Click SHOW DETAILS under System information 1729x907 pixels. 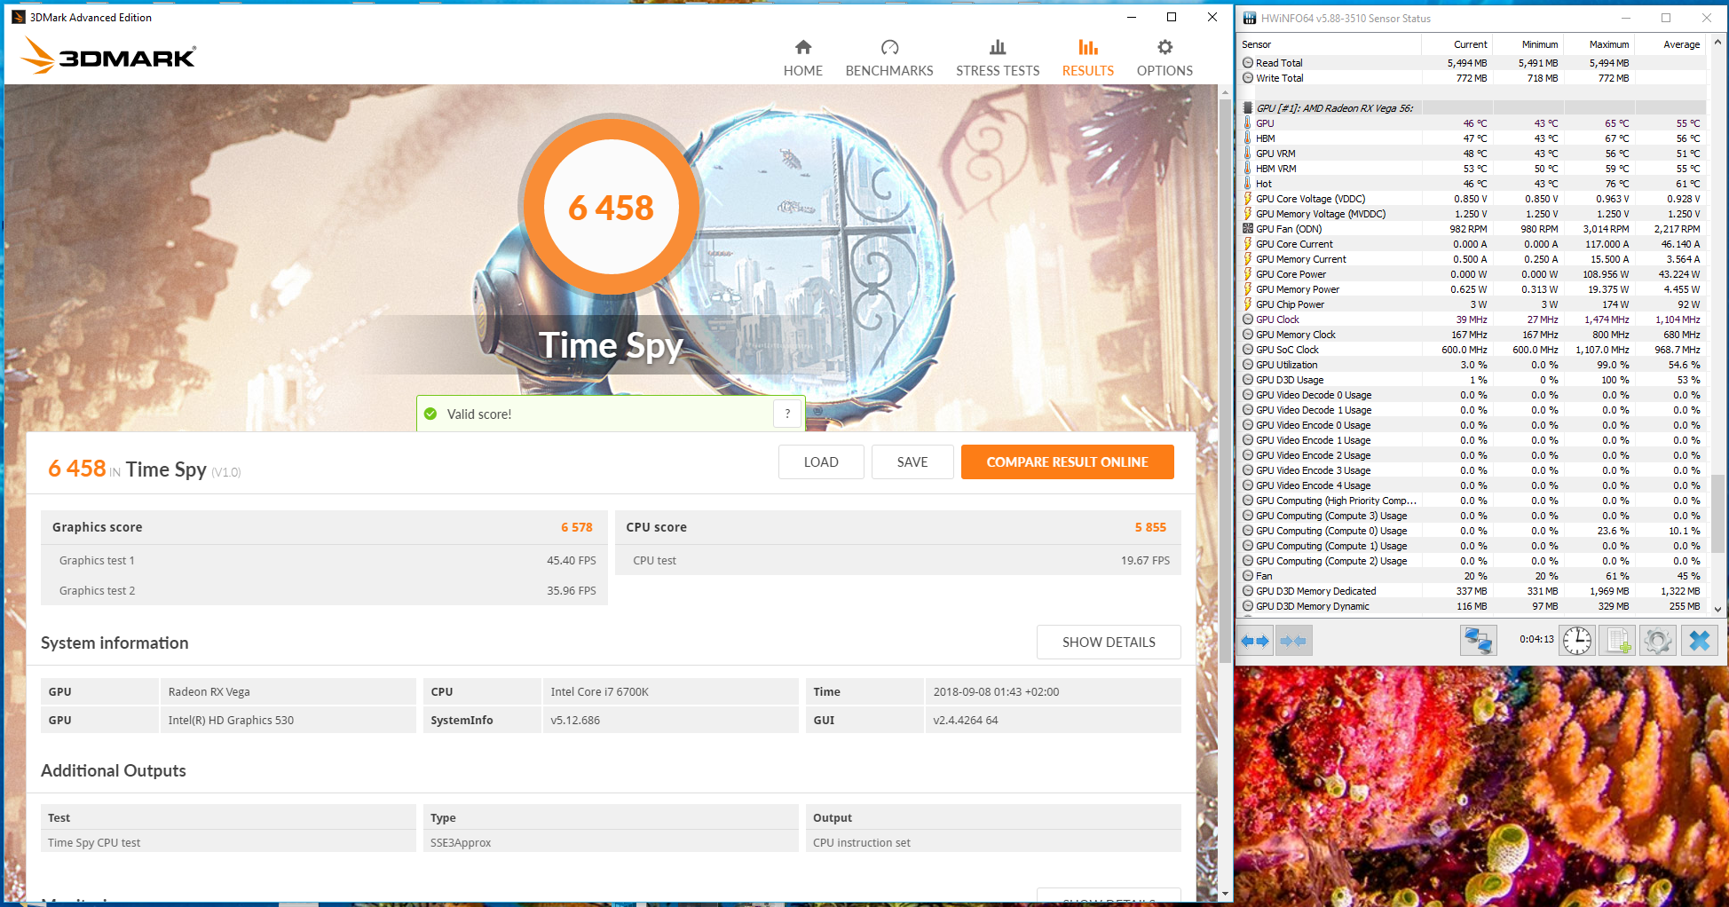[x=1109, y=643]
